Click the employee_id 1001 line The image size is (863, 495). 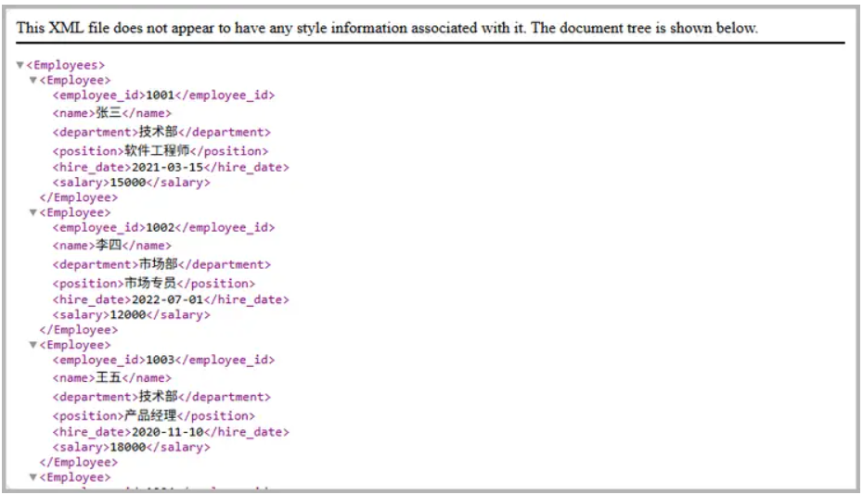pos(163,95)
